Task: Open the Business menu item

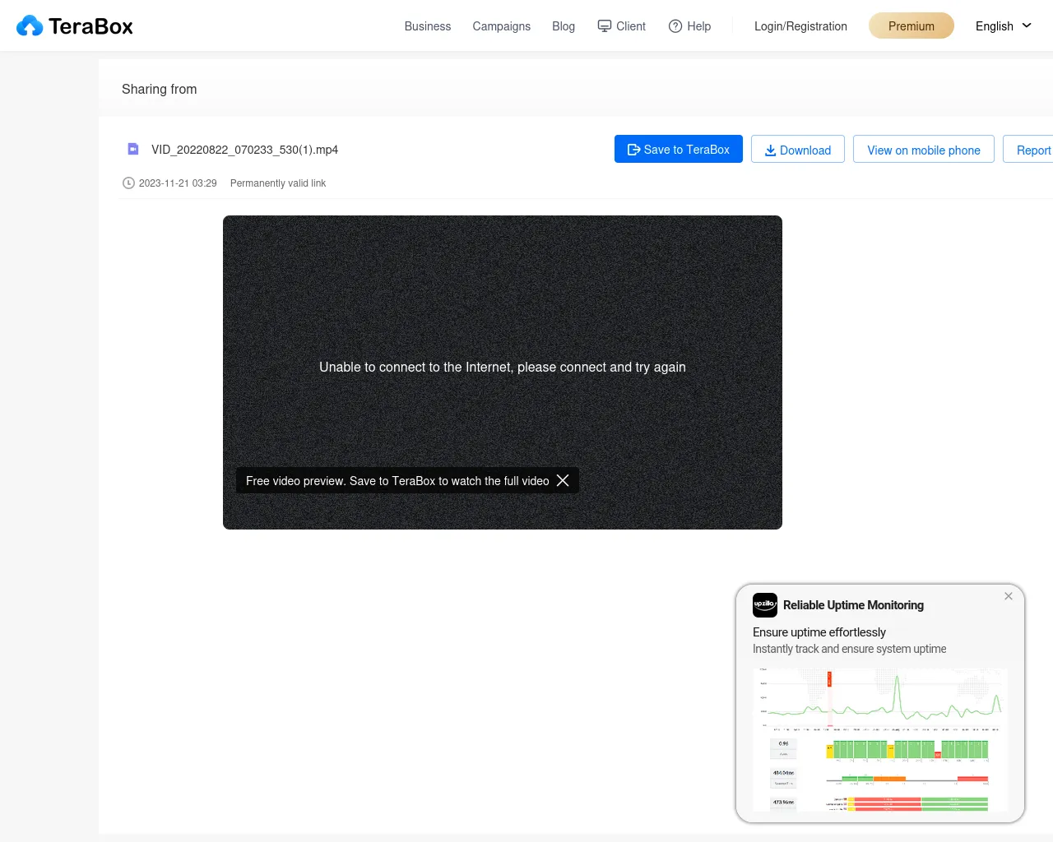Action: pyautogui.click(x=427, y=26)
